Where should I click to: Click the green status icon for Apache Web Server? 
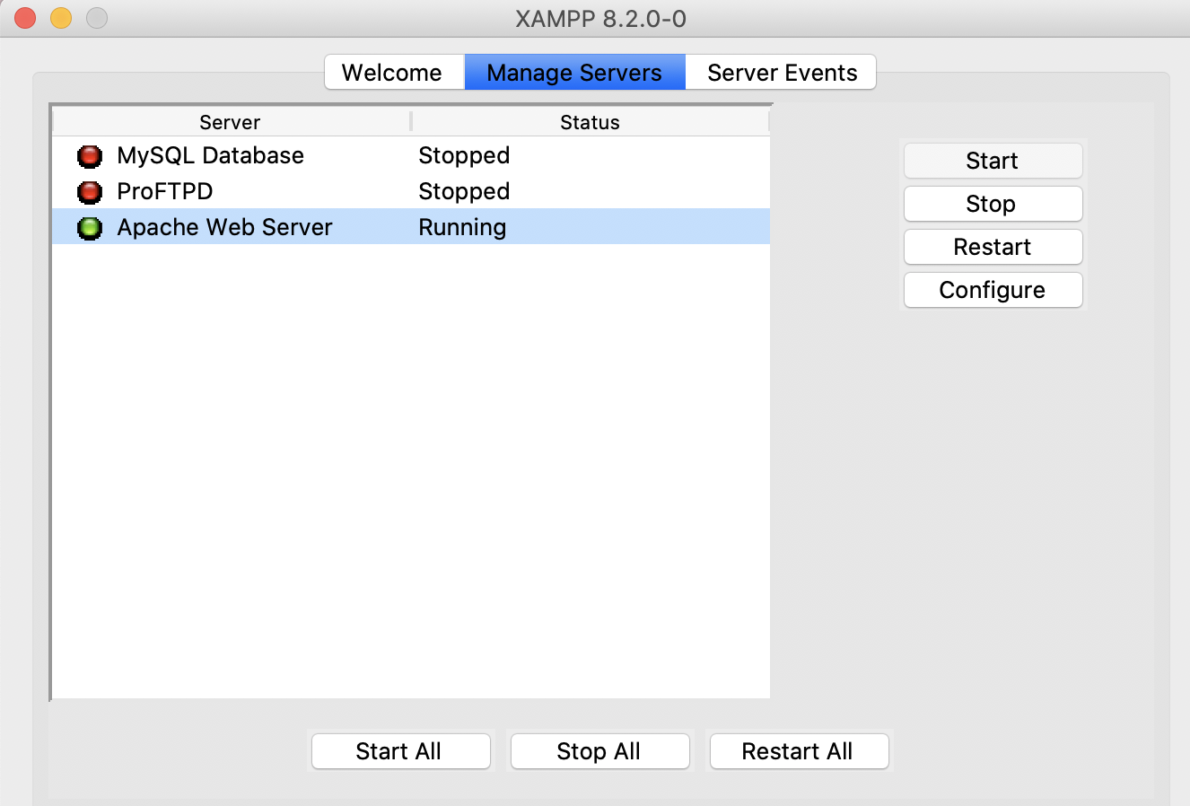point(90,228)
